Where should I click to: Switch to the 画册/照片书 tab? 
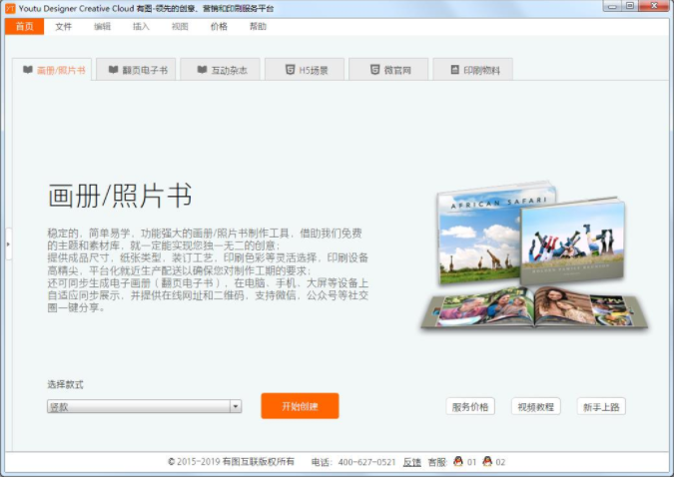pyautogui.click(x=52, y=70)
